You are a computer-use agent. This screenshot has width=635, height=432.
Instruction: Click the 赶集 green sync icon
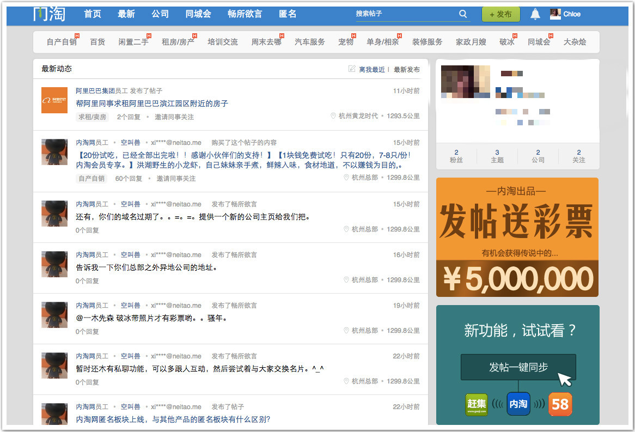pyautogui.click(x=476, y=404)
